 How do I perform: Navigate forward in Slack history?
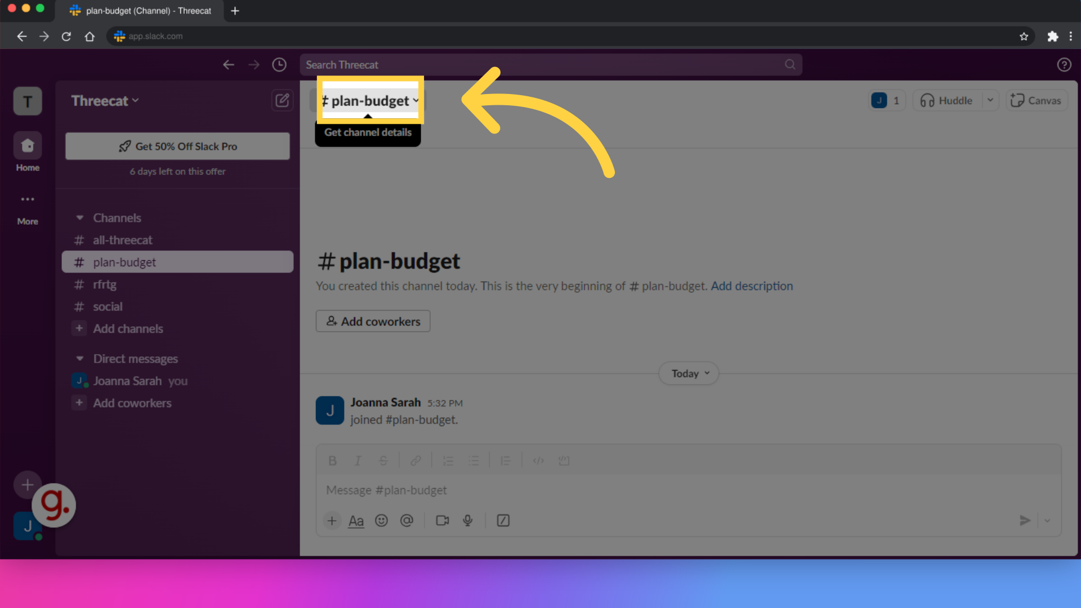254,65
